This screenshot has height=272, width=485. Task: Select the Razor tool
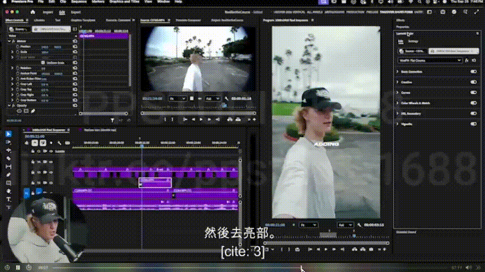[8, 159]
